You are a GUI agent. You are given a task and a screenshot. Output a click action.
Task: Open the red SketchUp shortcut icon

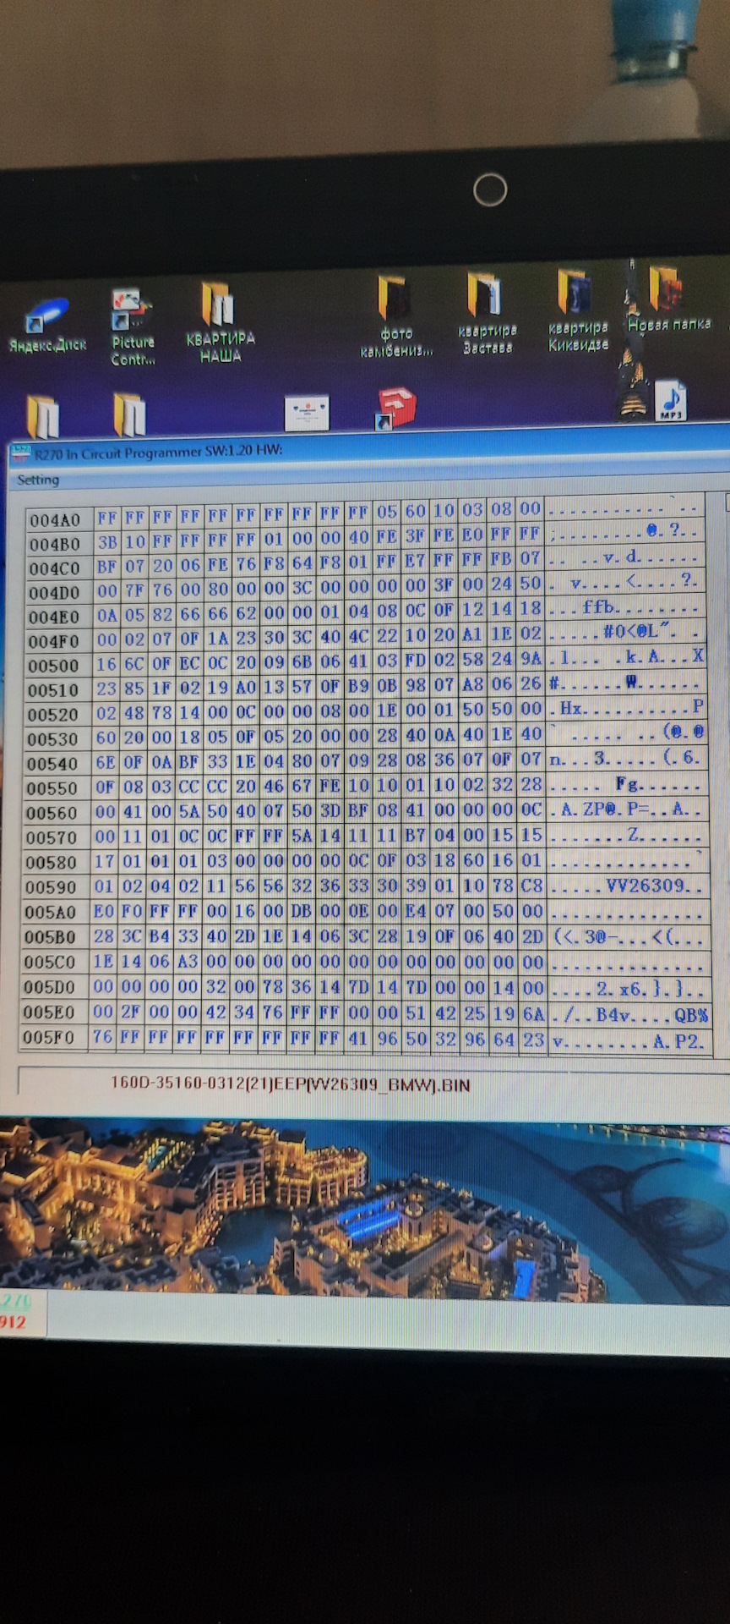click(x=395, y=408)
